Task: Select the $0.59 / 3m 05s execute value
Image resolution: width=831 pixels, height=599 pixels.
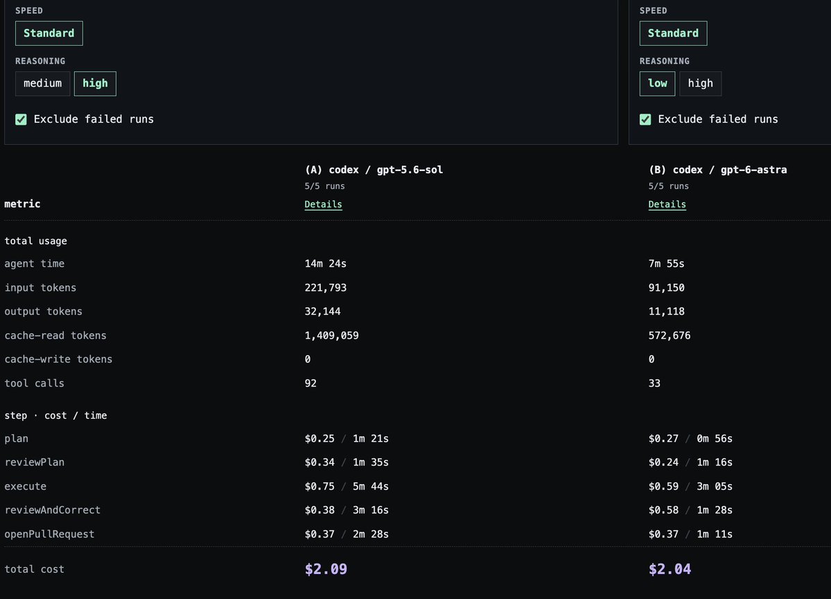Action: (x=690, y=486)
